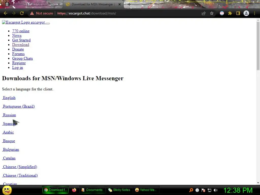The width and height of the screenshot is (260, 195).
Task: Open the Action Center flag tray icon
Action: [x=203, y=190]
